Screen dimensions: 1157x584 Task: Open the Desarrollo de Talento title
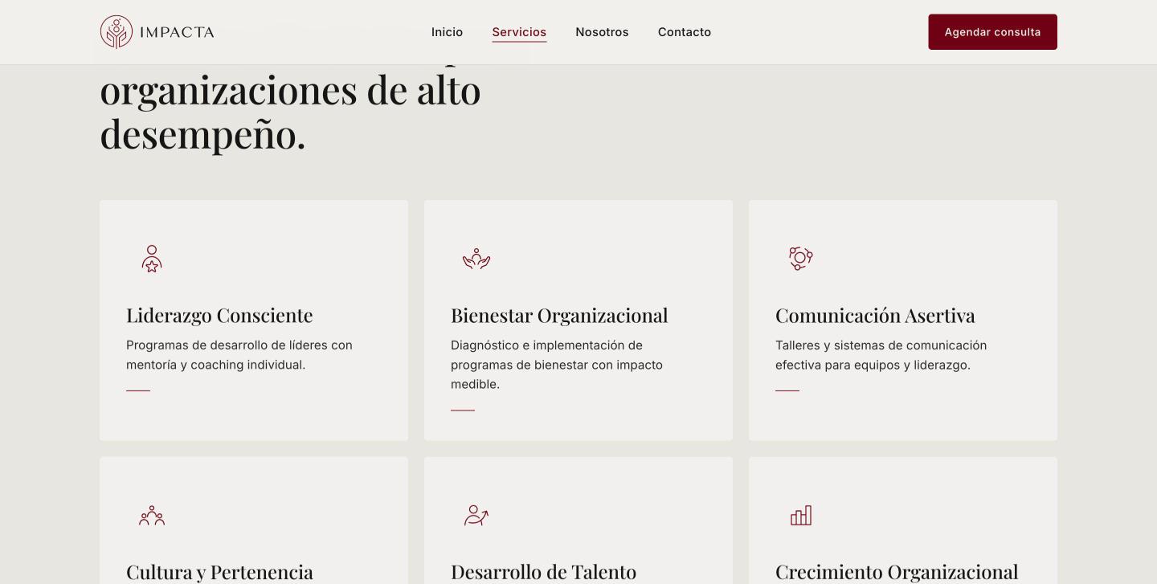[x=543, y=572]
